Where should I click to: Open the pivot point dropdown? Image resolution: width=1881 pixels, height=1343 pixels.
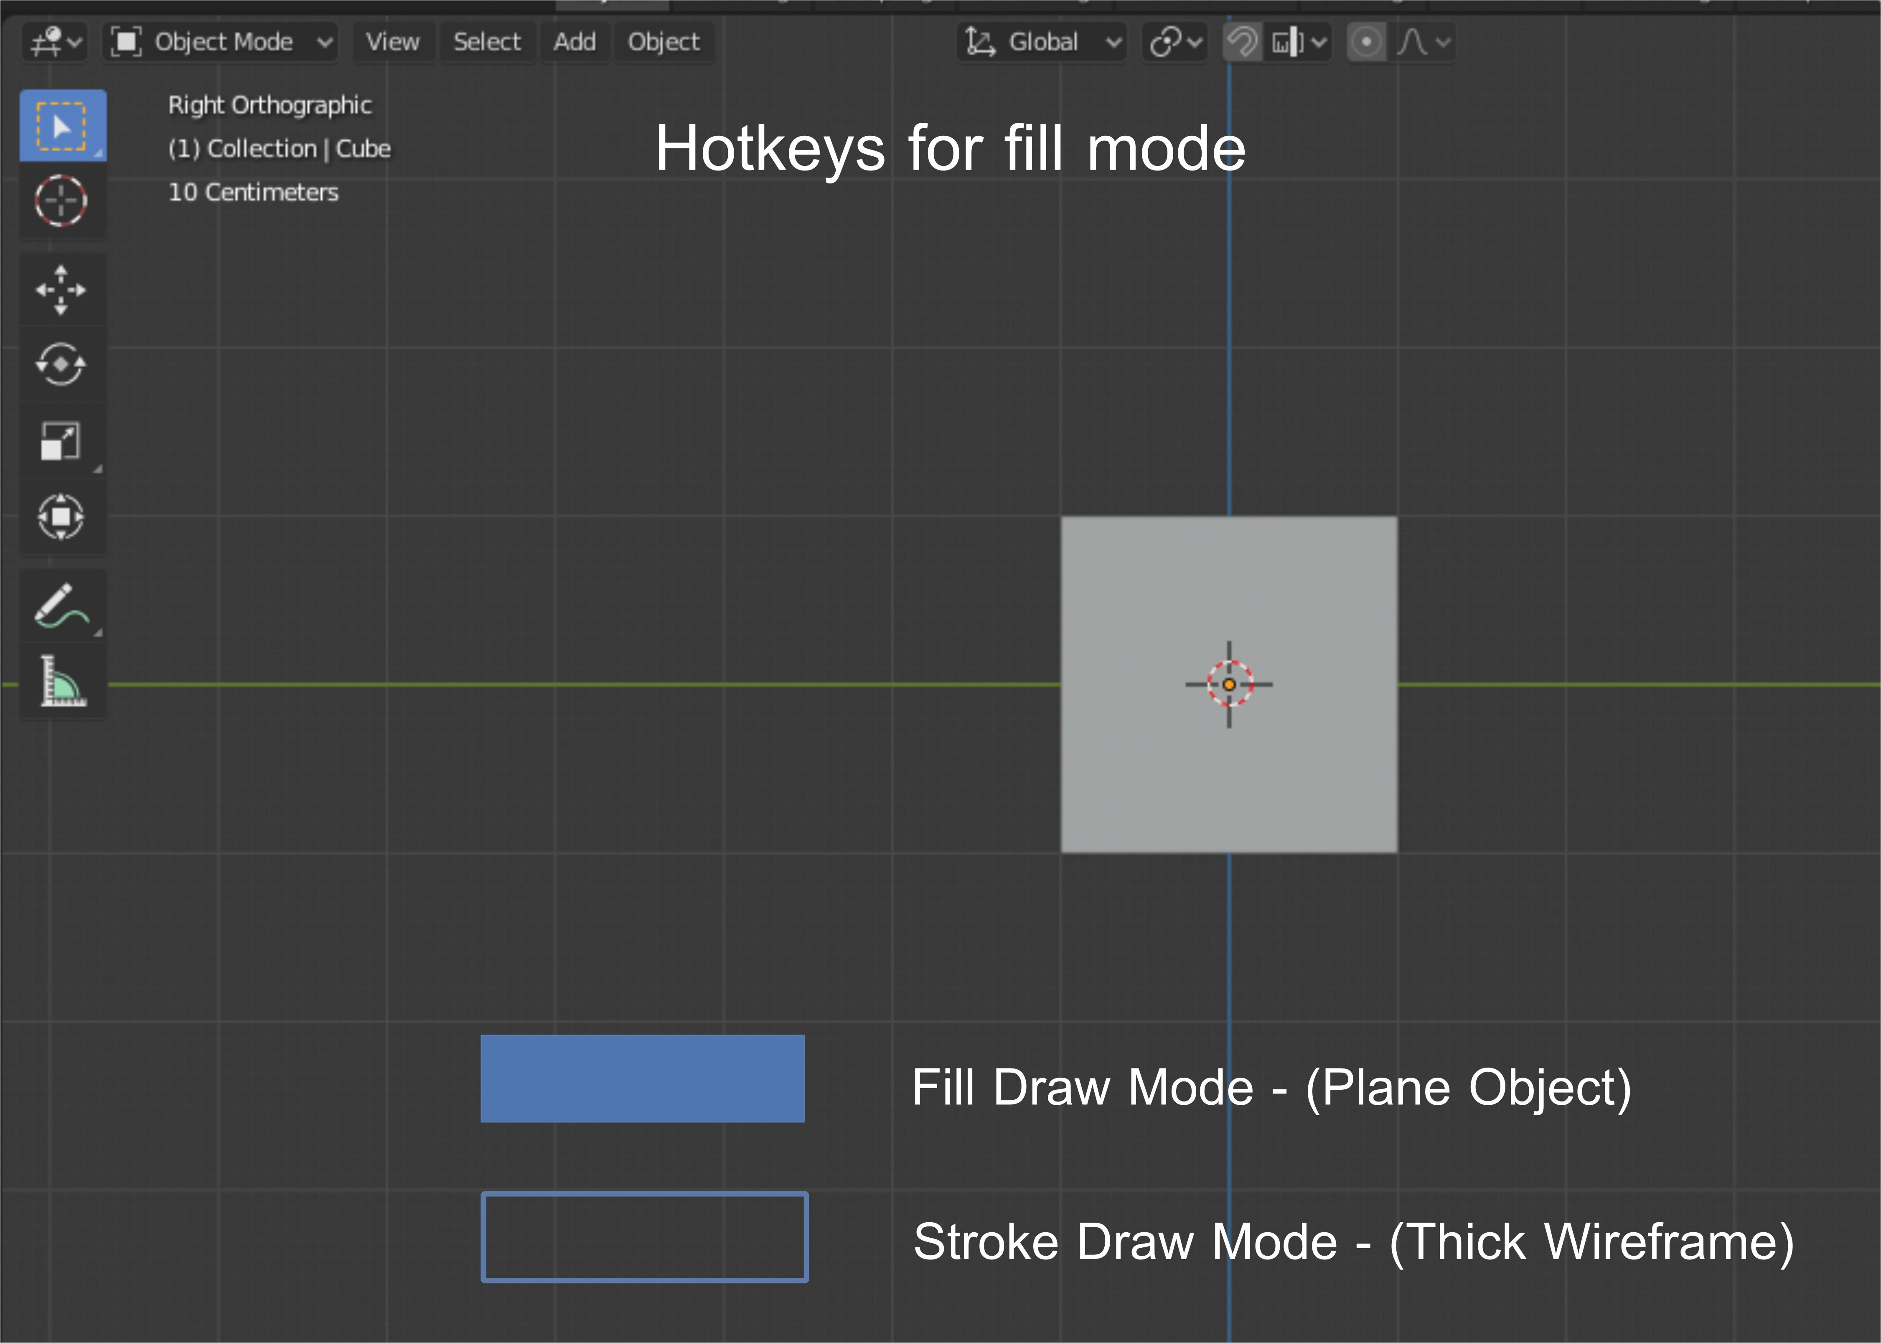[x=1175, y=41]
